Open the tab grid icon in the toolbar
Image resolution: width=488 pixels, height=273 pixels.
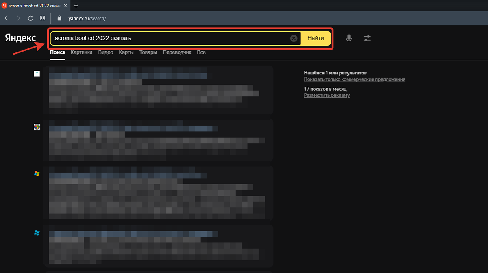pyautogui.click(x=42, y=18)
